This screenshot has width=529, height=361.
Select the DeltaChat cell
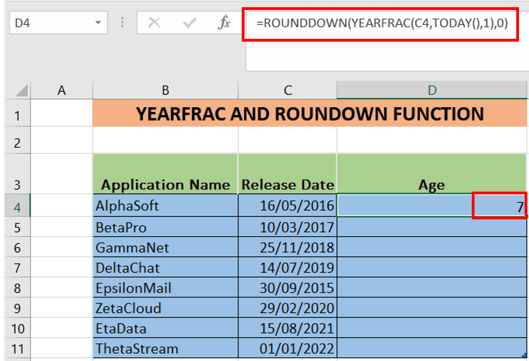(166, 267)
